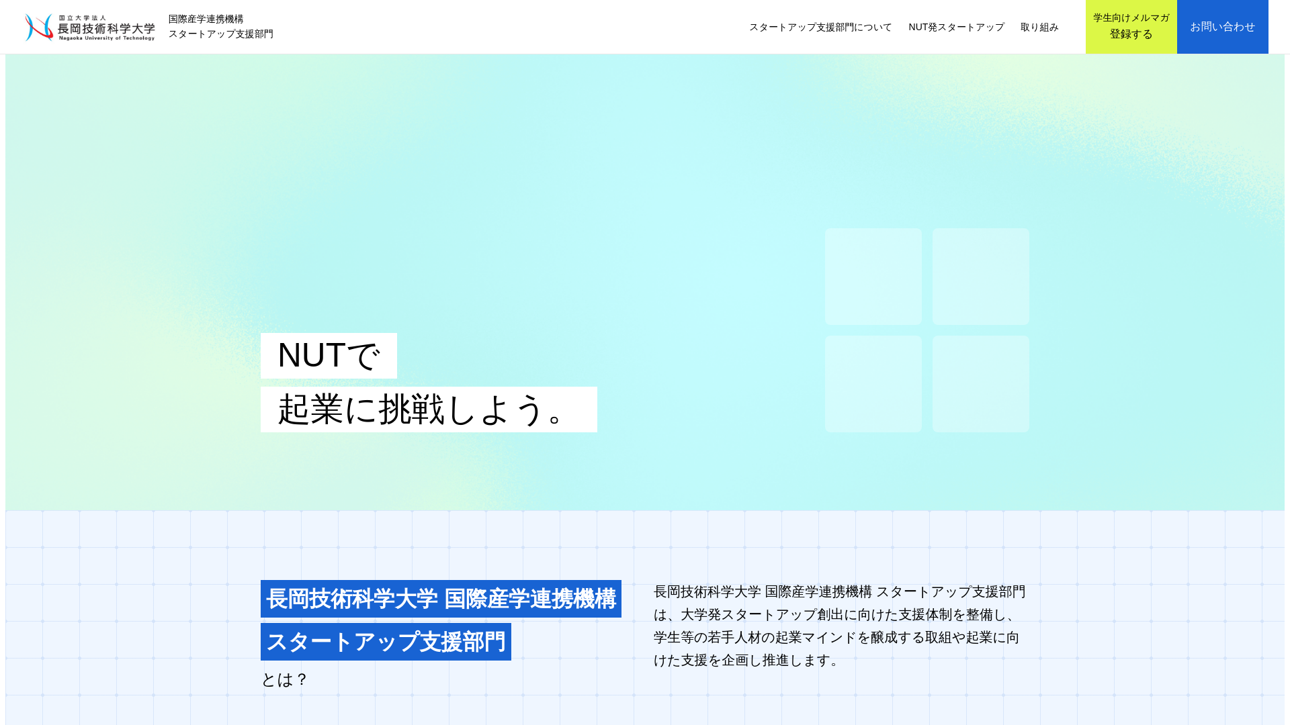Open the スタートアップ支援部門について menu

[820, 27]
